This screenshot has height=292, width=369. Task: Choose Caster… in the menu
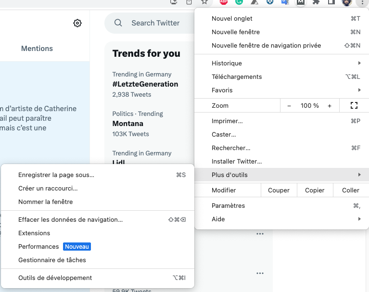point(282,134)
